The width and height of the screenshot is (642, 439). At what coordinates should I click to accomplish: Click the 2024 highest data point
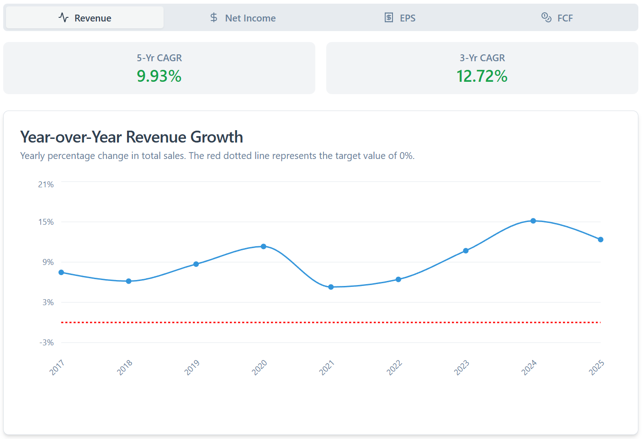pyautogui.click(x=533, y=221)
